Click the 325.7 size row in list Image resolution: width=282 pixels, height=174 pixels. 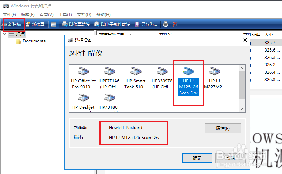pos(272,43)
